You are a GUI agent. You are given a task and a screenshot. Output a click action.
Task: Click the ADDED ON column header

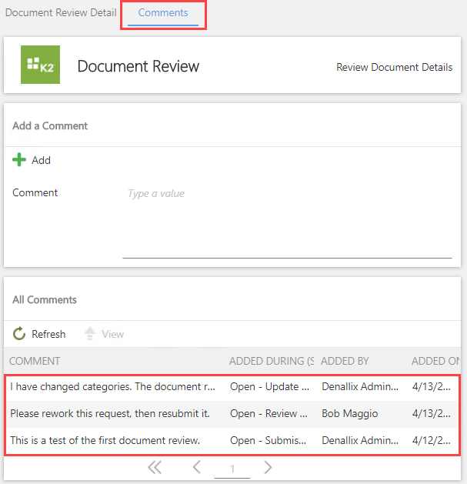(435, 361)
